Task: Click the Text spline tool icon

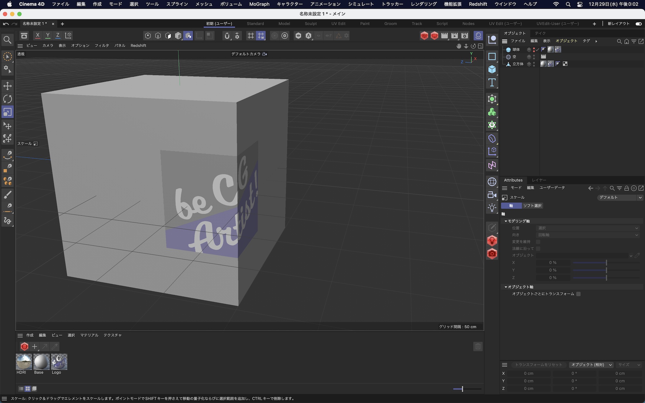Action: [492, 83]
